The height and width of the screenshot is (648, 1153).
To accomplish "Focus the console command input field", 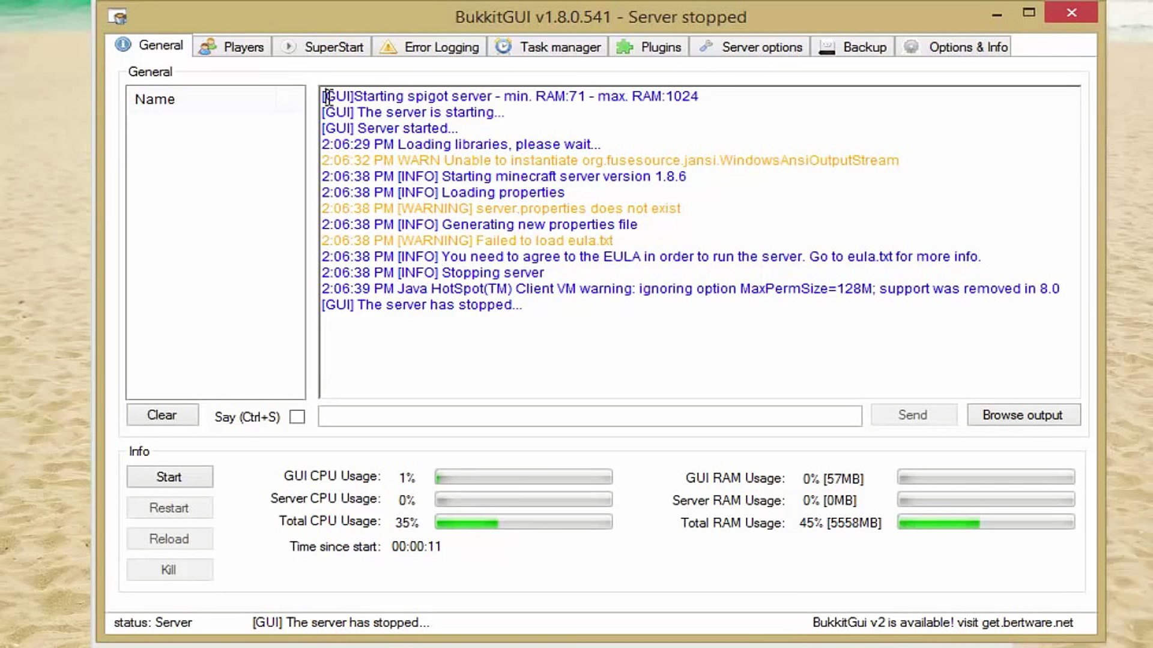I will click(x=590, y=416).
